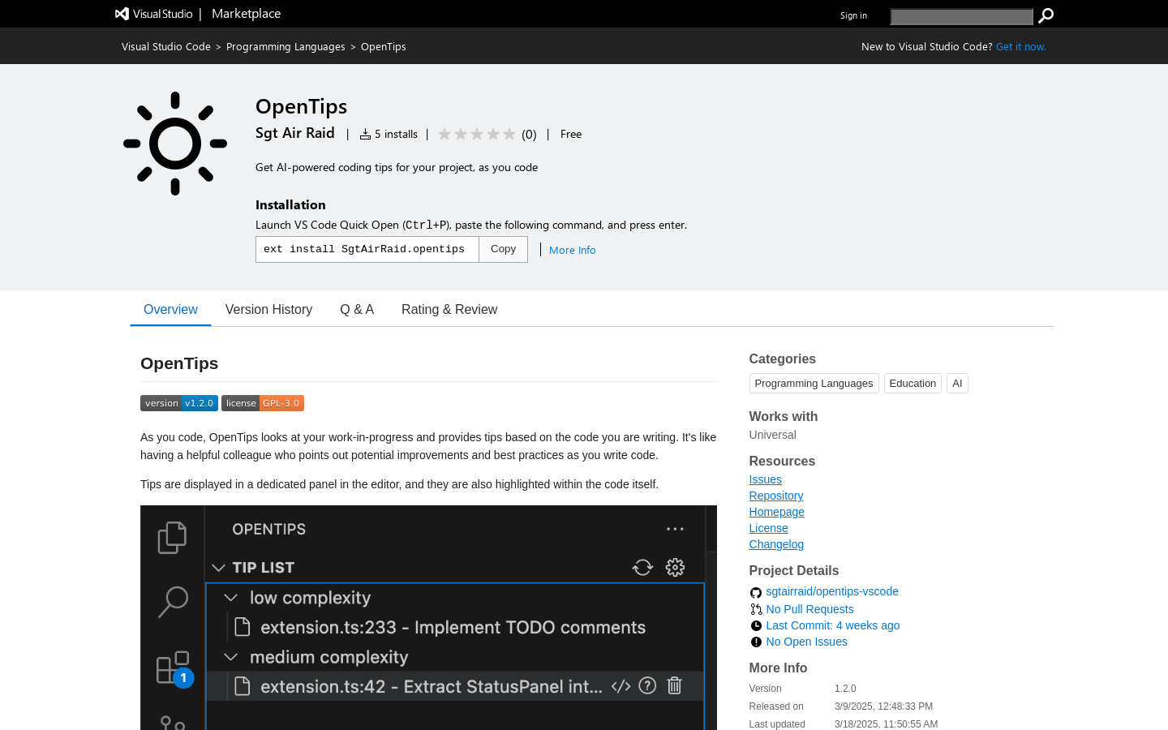The image size is (1168, 730).
Task: Click the OpenTips breadcrumb text
Action: tap(384, 47)
